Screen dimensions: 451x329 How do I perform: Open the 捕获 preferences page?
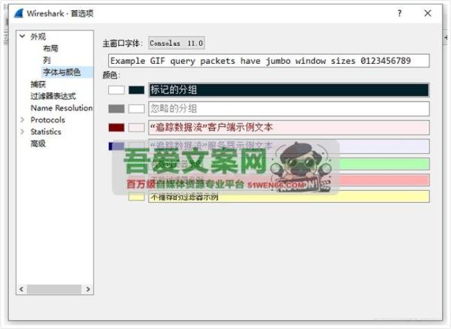point(38,85)
